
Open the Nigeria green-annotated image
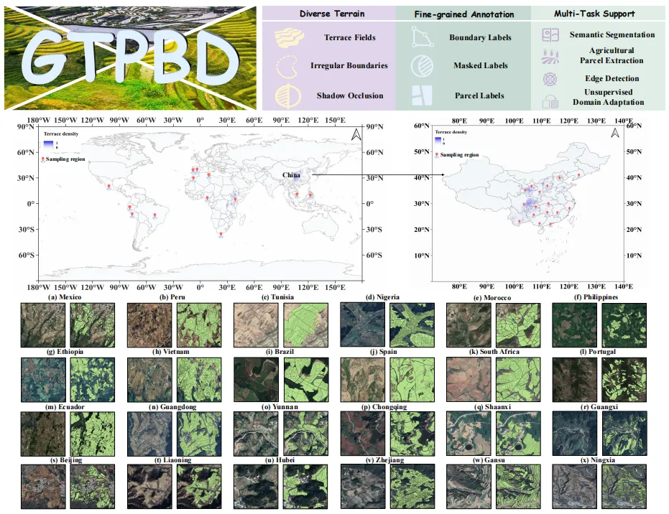412,324
